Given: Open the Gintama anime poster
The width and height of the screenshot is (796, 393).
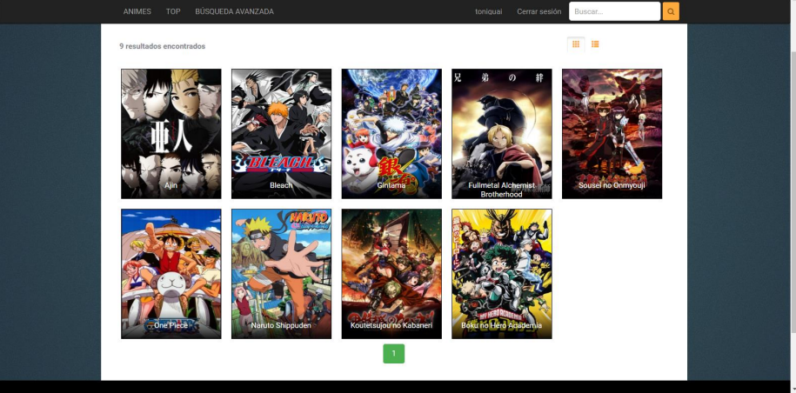Looking at the screenshot, I should click(391, 134).
